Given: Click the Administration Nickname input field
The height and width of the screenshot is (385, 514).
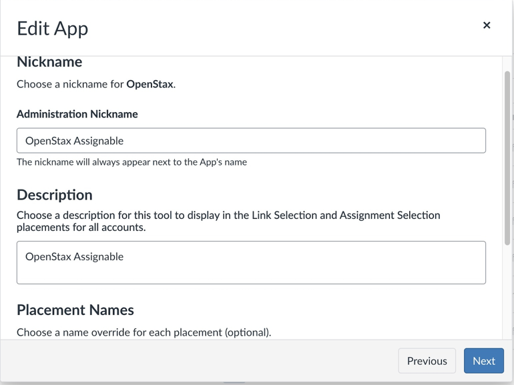Looking at the screenshot, I should point(251,141).
